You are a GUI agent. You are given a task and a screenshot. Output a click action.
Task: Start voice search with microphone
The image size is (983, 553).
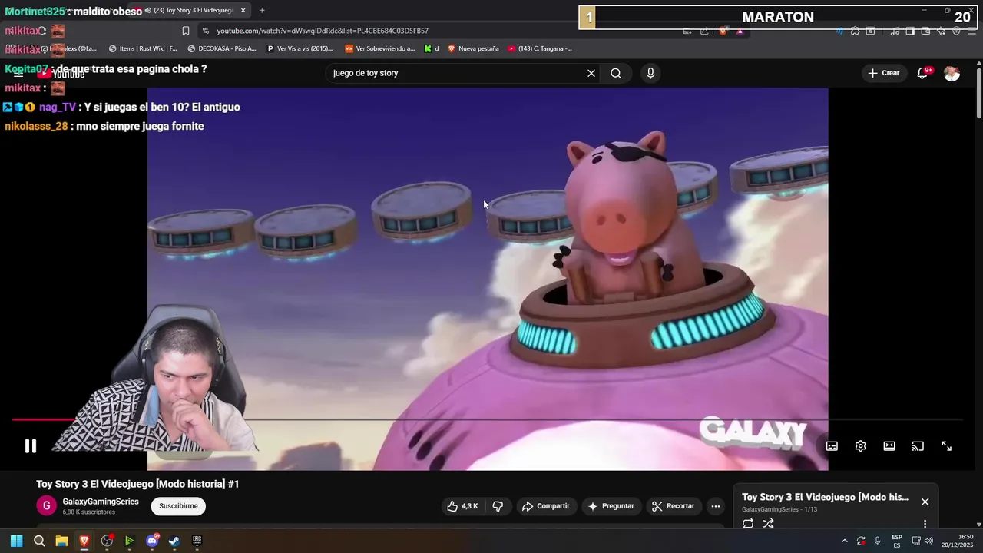[650, 73]
